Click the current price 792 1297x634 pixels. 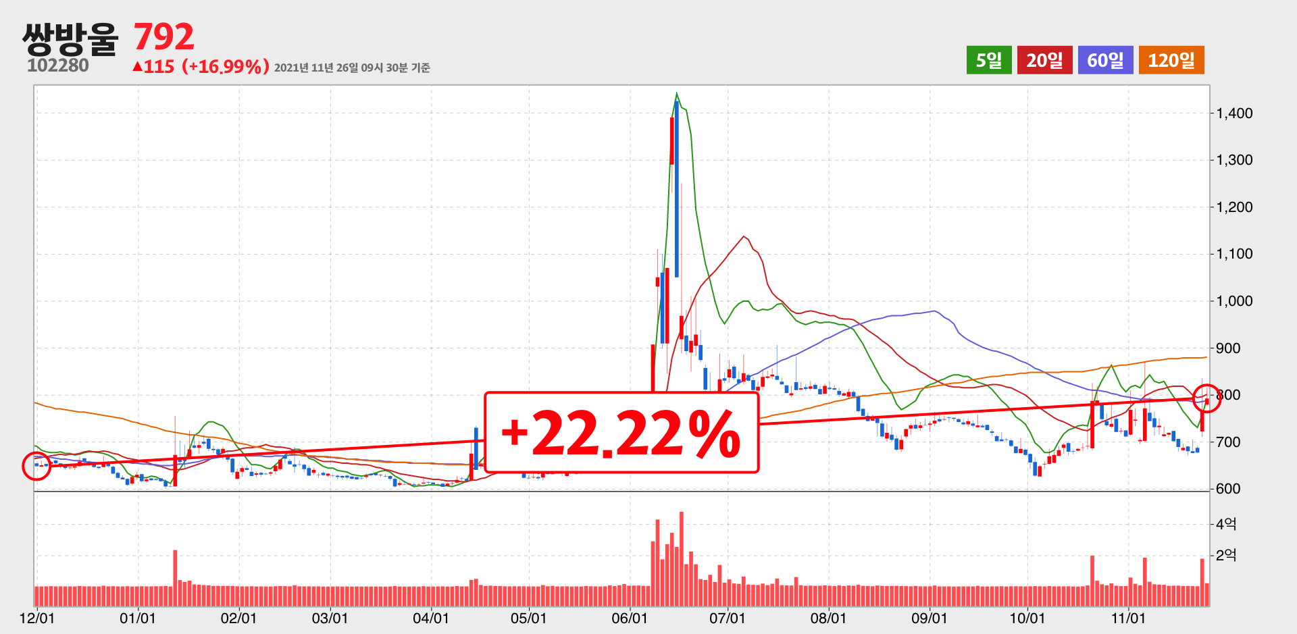(164, 36)
